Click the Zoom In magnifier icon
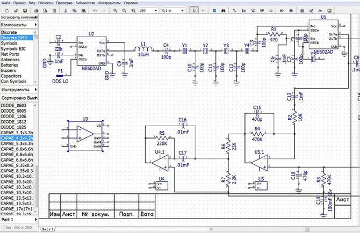This screenshot has height=233, width=360. click(x=115, y=11)
